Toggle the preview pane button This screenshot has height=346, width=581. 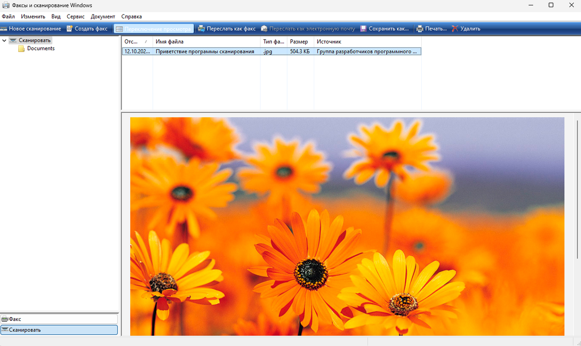[153, 29]
